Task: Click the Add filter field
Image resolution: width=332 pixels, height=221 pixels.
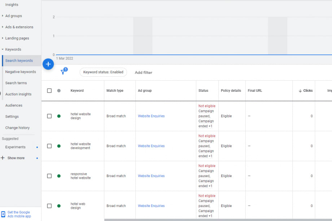Action: pos(144,73)
